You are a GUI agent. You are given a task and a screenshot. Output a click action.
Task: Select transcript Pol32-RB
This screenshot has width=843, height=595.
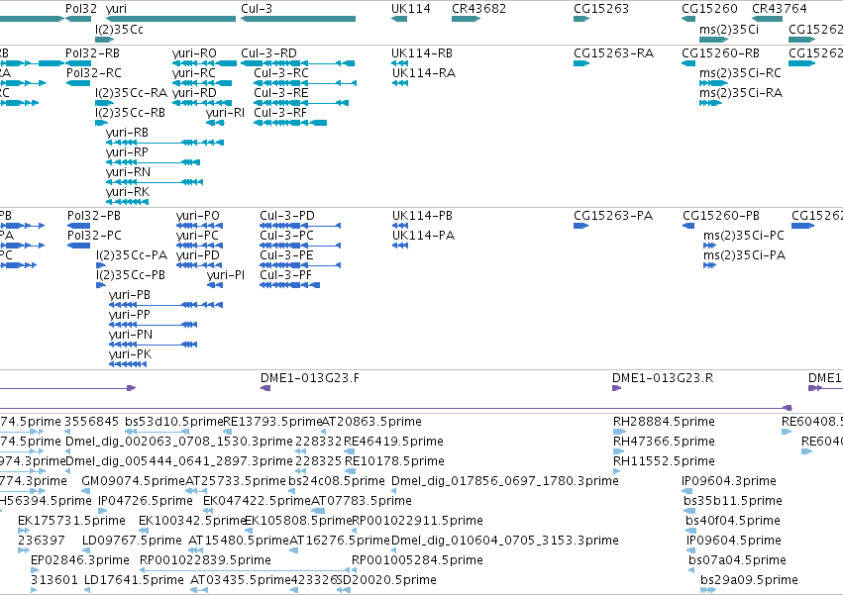tap(92, 53)
